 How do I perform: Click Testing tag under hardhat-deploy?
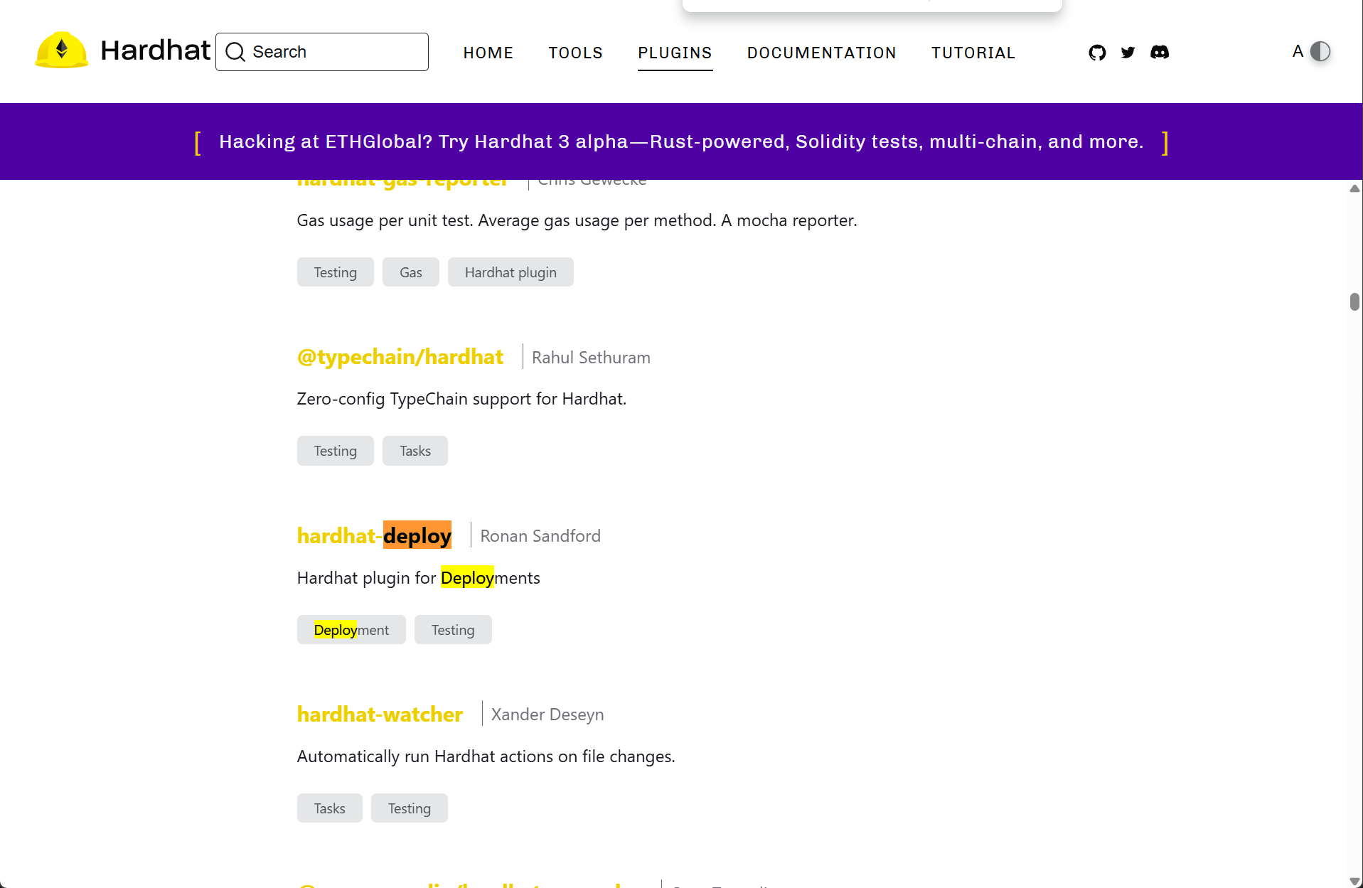click(x=453, y=630)
